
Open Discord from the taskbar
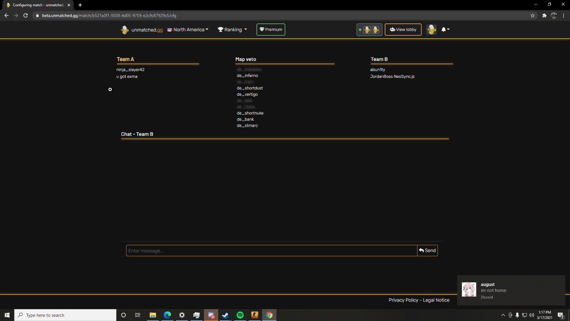point(211,315)
